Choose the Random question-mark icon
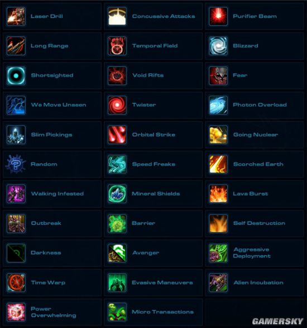 pyautogui.click(x=16, y=164)
